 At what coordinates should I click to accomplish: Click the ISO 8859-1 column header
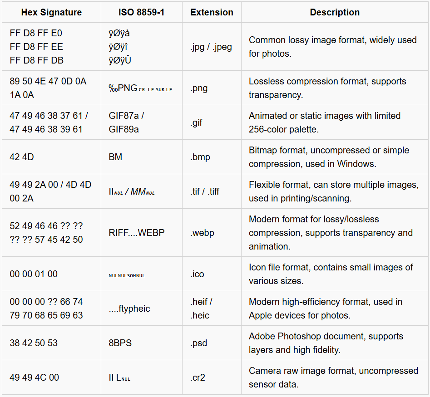(x=141, y=12)
